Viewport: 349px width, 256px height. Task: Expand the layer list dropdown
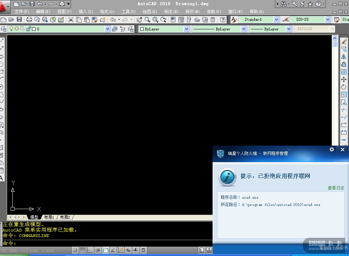pyautogui.click(x=107, y=29)
